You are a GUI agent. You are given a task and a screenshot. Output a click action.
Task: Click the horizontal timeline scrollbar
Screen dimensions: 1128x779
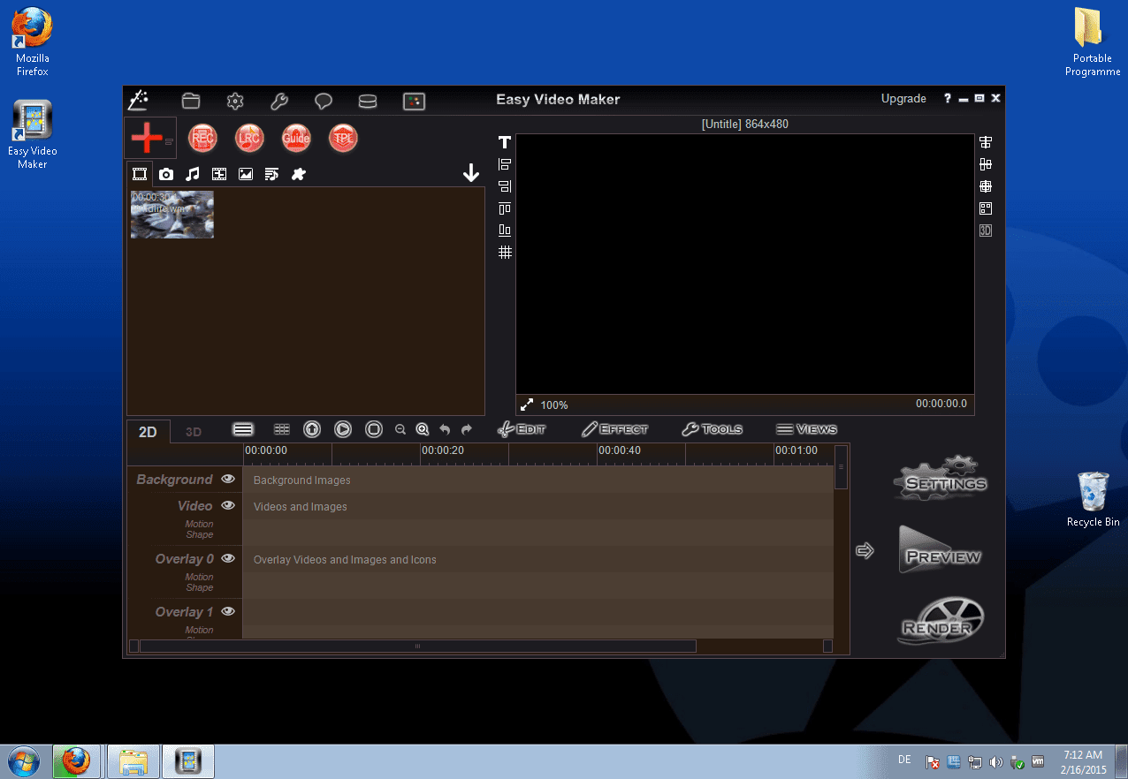417,646
